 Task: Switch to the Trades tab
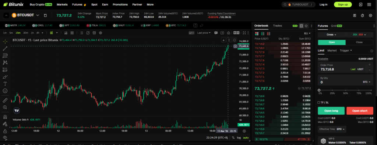[x=278, y=26]
